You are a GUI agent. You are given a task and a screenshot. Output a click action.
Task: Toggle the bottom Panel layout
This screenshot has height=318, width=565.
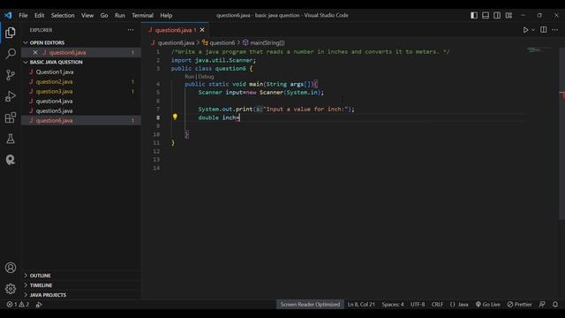click(x=486, y=15)
